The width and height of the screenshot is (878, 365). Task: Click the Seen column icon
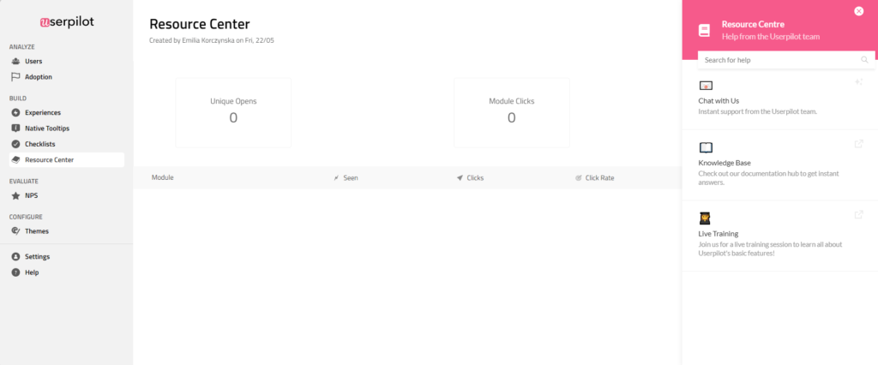click(336, 177)
